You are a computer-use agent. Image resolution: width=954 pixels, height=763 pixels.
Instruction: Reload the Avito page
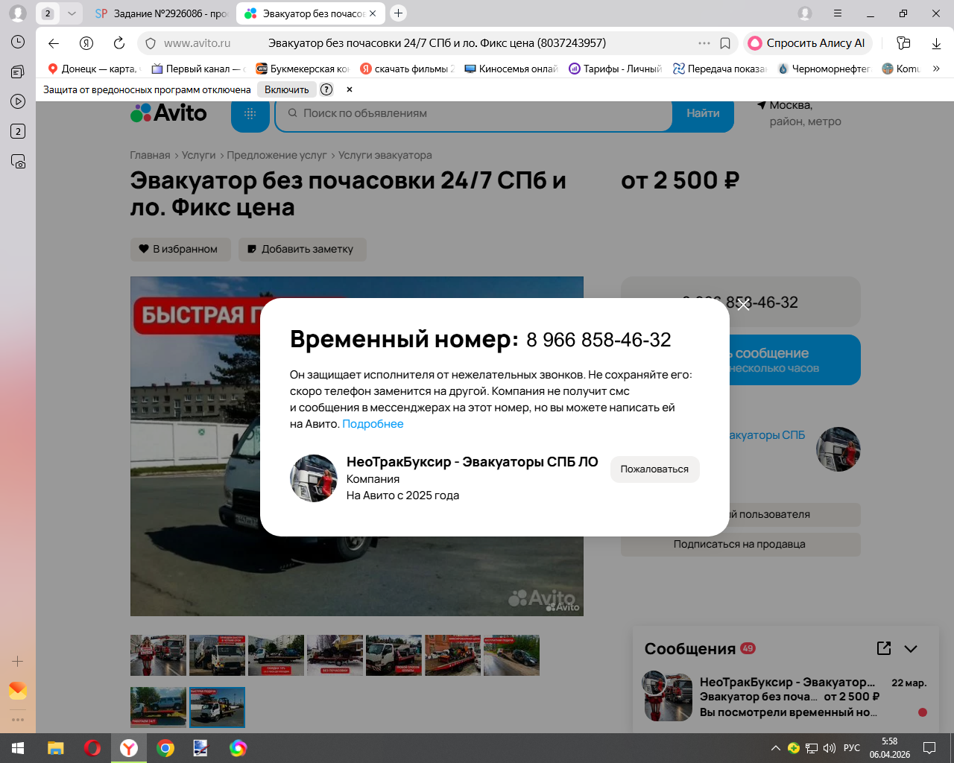[119, 43]
